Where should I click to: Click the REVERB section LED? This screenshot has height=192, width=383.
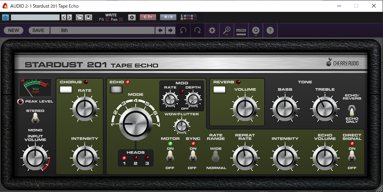[238, 82]
